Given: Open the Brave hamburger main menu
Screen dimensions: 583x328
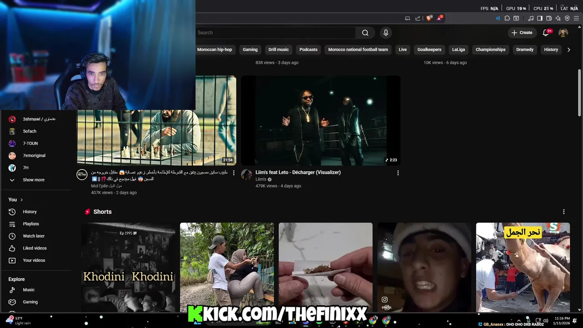Looking at the screenshot, I should pos(576,18).
